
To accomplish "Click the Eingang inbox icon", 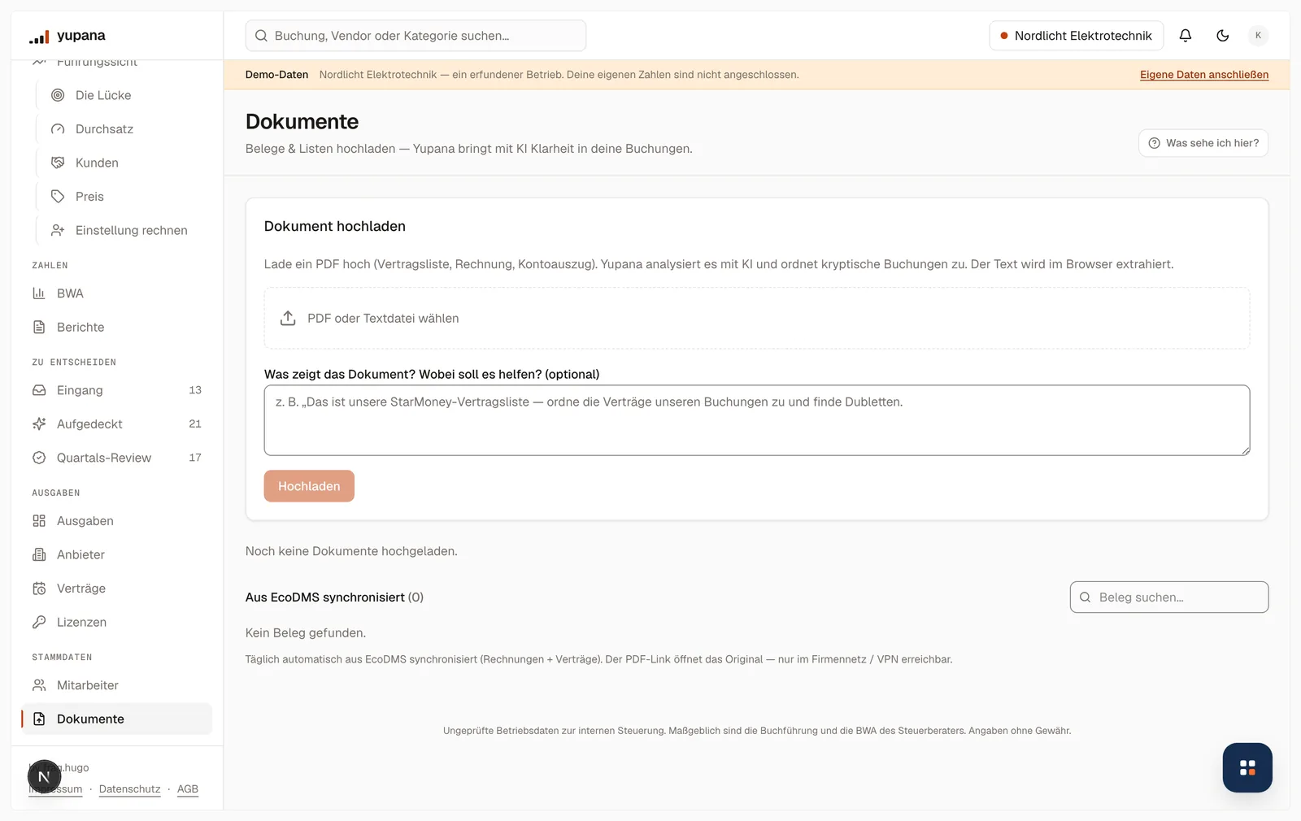I will [x=39, y=390].
